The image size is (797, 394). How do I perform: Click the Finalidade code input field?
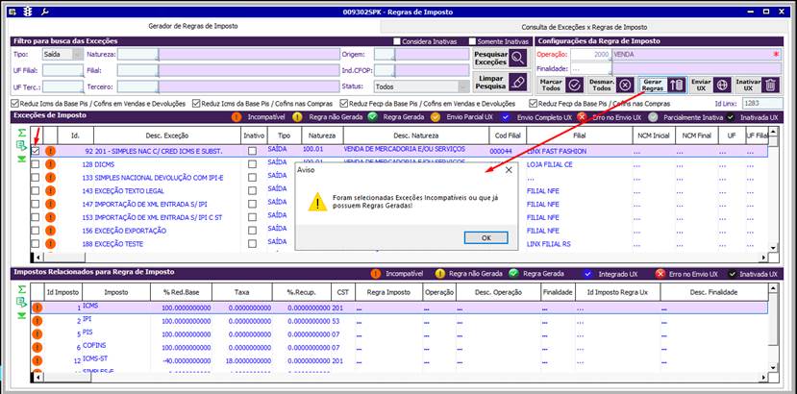590,68
